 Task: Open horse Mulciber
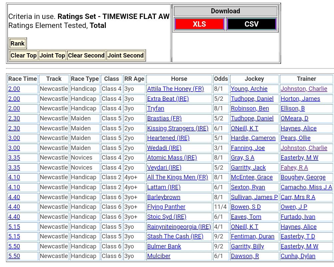coord(159,256)
